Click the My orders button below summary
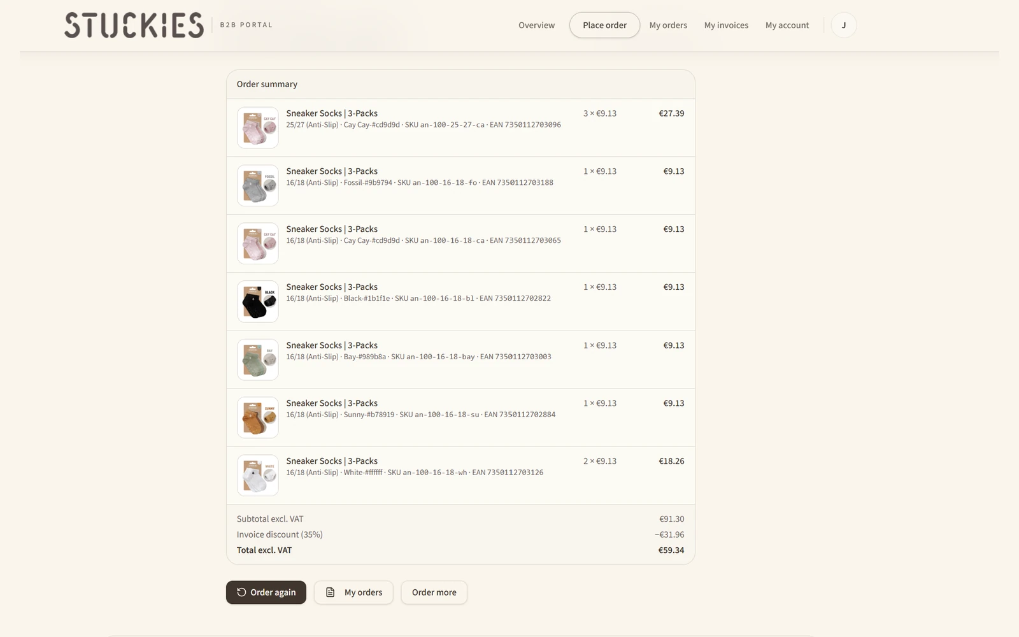Screen dimensions: 1019x637 [353, 592]
